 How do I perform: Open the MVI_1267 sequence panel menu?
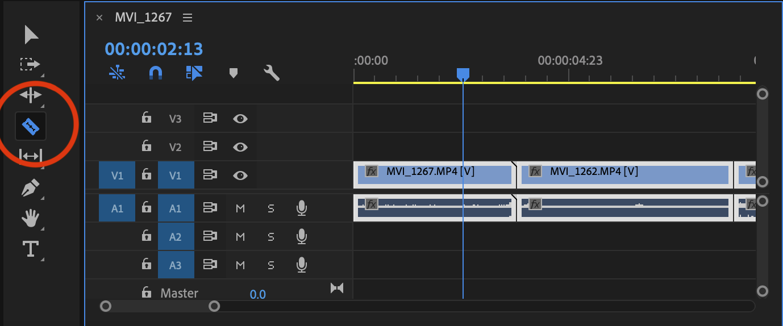click(x=188, y=18)
